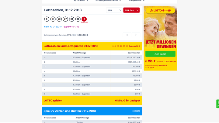The width and height of the screenshot is (219, 123).
Task: Go to next draw with right arrow
Action: pyautogui.click(x=136, y=35)
